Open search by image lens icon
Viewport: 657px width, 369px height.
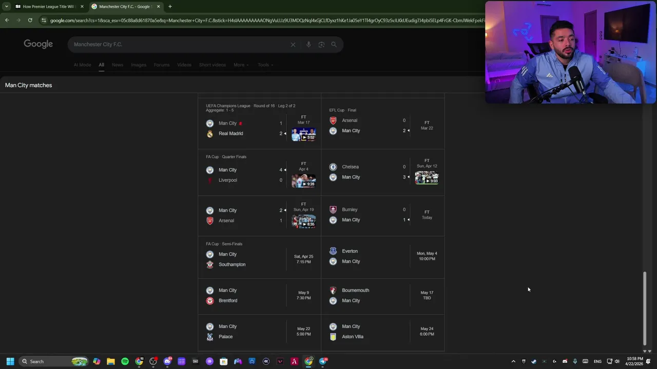pos(321,45)
